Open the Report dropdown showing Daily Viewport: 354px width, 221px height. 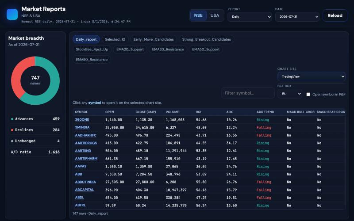point(250,17)
